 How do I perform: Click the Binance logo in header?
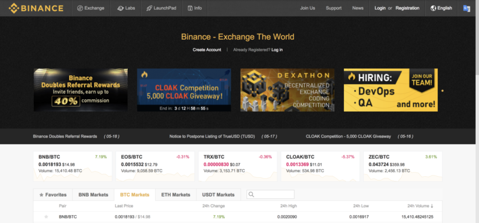click(x=36, y=8)
